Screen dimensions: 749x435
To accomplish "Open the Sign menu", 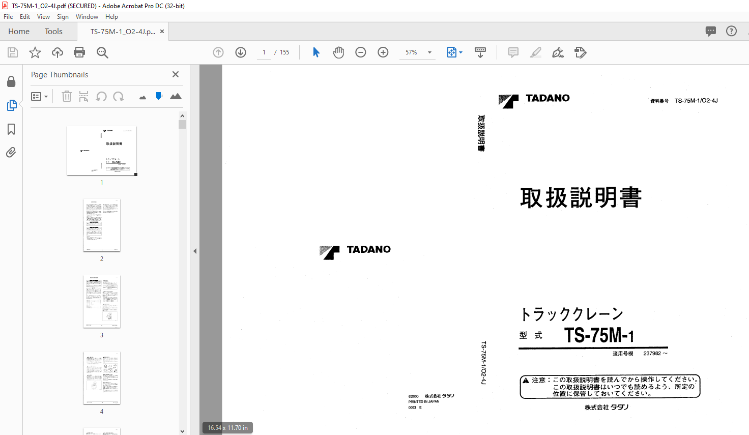I will (63, 17).
